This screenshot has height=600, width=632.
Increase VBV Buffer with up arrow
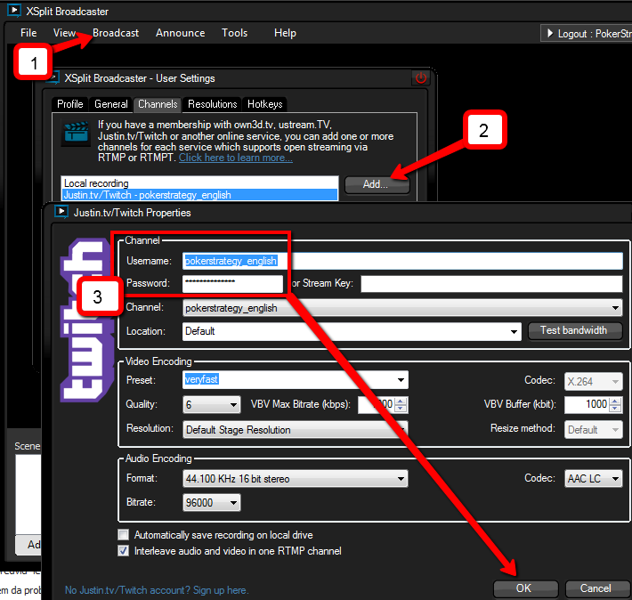615,401
